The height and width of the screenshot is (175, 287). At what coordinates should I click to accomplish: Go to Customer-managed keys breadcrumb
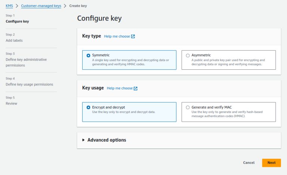coord(41,6)
